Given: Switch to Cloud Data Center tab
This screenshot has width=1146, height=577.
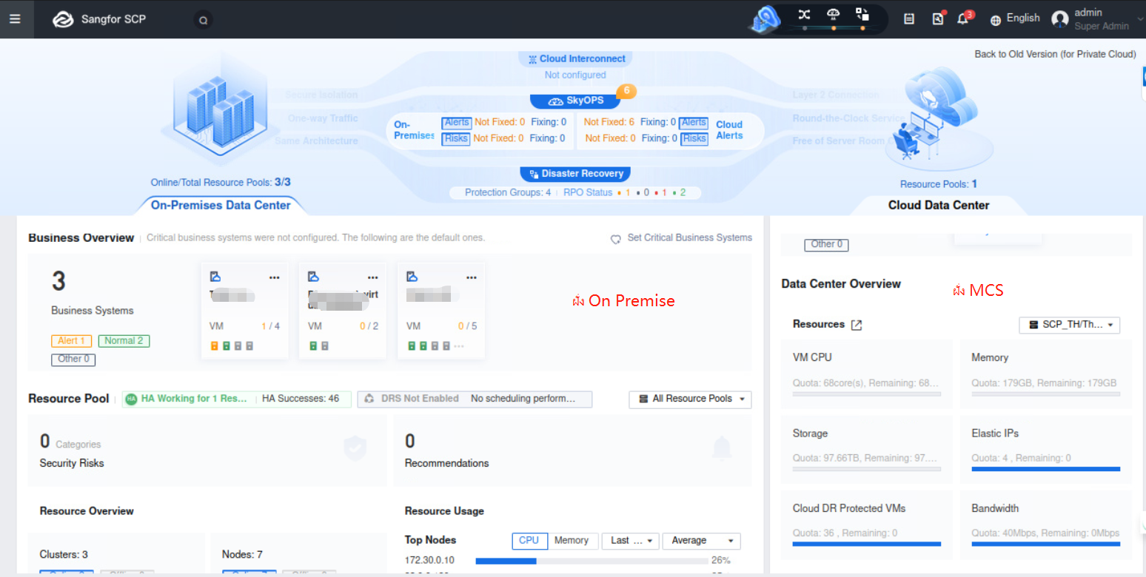Looking at the screenshot, I should [x=939, y=206].
